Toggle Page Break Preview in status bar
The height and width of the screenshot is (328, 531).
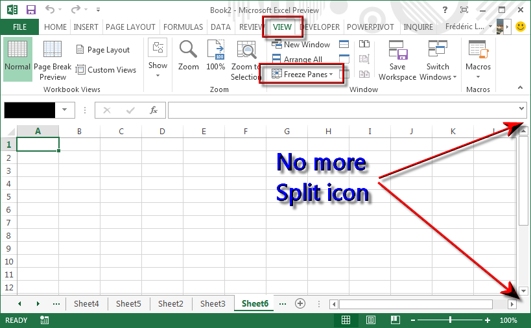point(395,320)
